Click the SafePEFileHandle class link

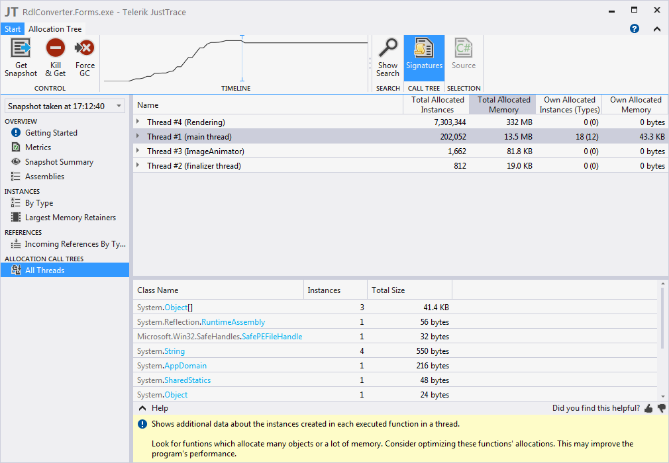point(272,337)
